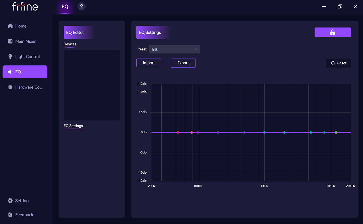
Task: Select the EQ point on 1KHz line
Action: click(x=264, y=132)
